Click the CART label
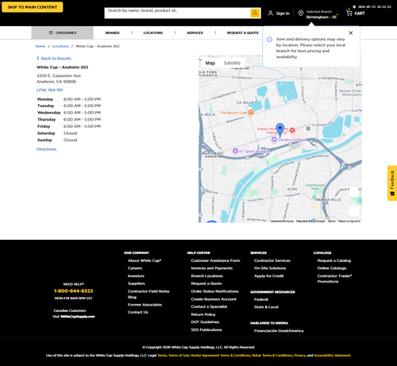This screenshot has width=397, height=366. pyautogui.click(x=360, y=13)
